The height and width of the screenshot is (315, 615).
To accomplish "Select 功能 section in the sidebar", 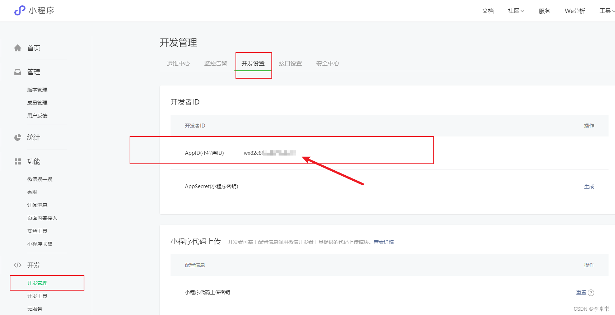I will pos(34,162).
